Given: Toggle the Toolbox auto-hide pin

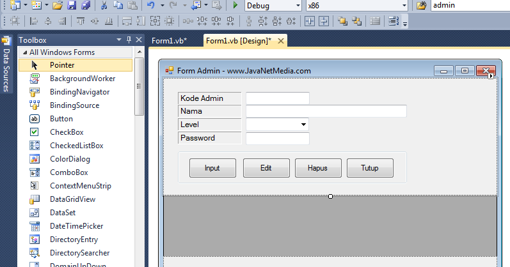Looking at the screenshot, I should (129, 40).
